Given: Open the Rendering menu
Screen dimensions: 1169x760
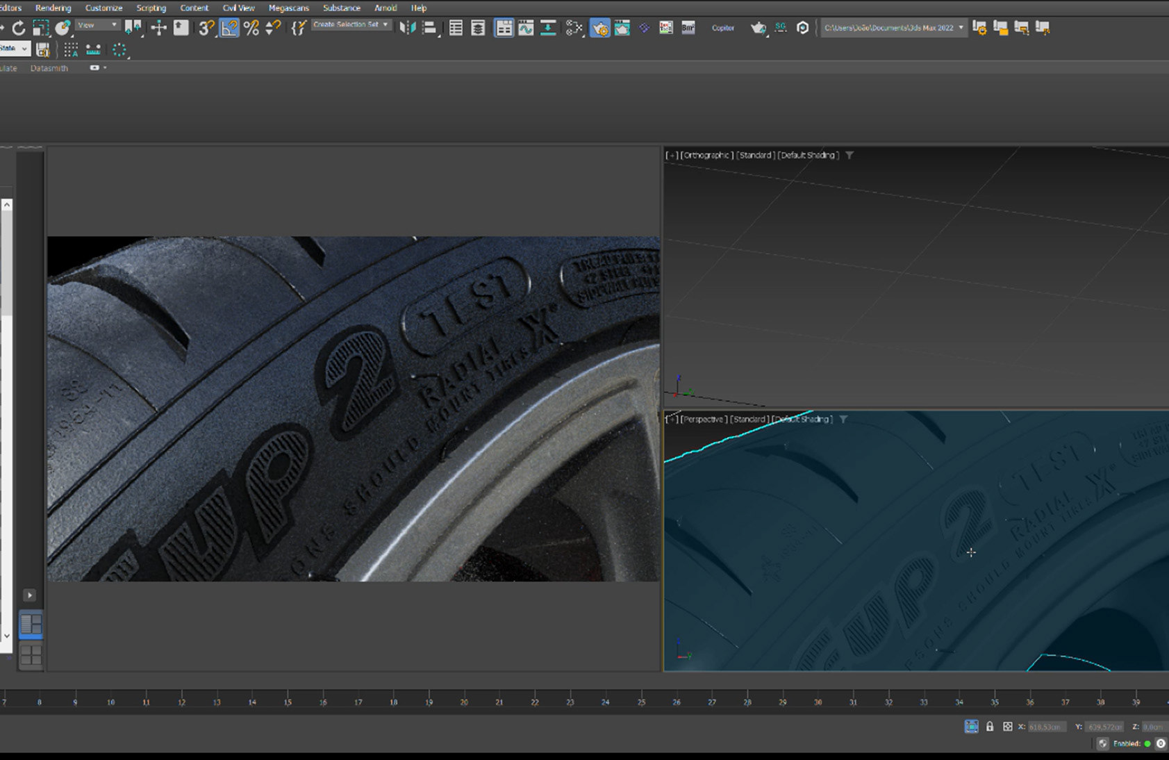Looking at the screenshot, I should [x=53, y=8].
